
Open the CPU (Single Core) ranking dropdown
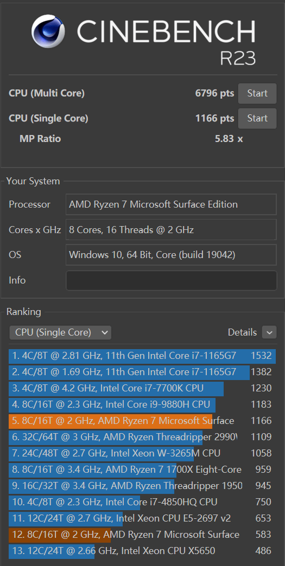click(x=60, y=332)
